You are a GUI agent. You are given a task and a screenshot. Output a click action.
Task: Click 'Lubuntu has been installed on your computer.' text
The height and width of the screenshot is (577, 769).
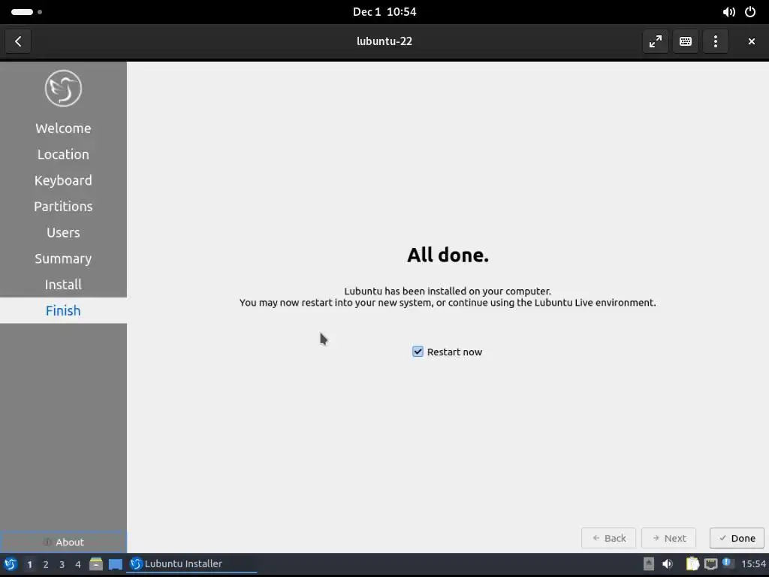click(x=448, y=291)
